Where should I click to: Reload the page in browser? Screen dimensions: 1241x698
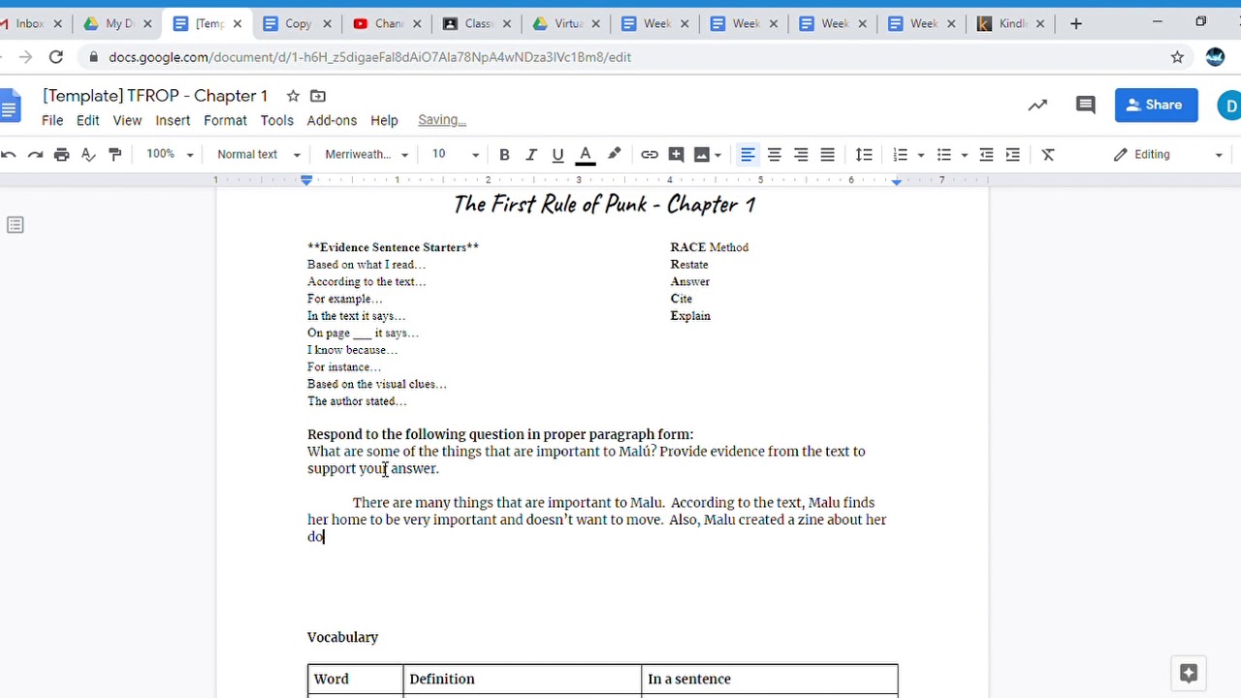click(x=56, y=57)
